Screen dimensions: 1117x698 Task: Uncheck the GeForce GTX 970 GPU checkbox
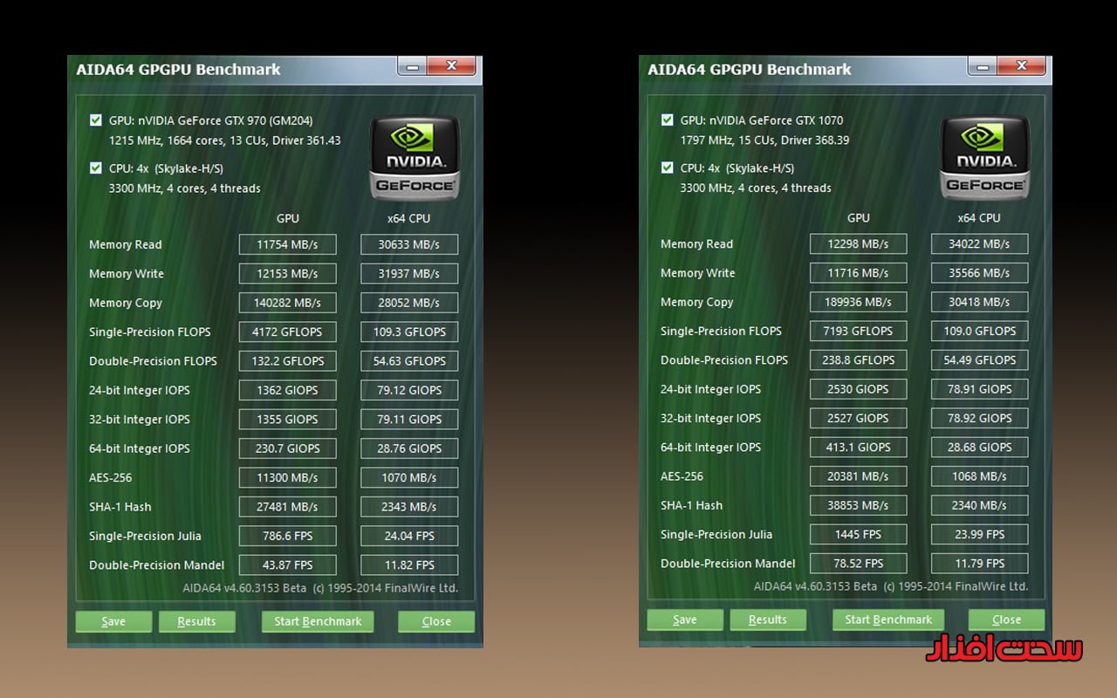click(x=96, y=120)
